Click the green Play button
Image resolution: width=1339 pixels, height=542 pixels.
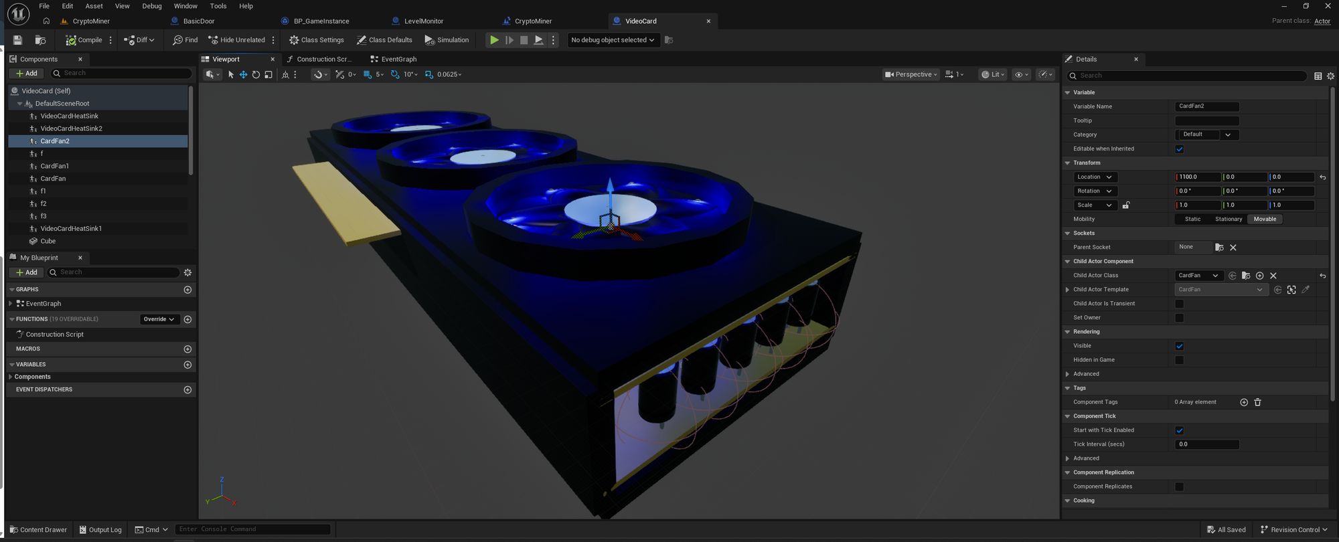pyautogui.click(x=494, y=40)
